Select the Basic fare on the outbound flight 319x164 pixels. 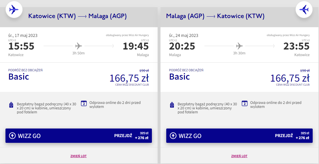(19, 77)
